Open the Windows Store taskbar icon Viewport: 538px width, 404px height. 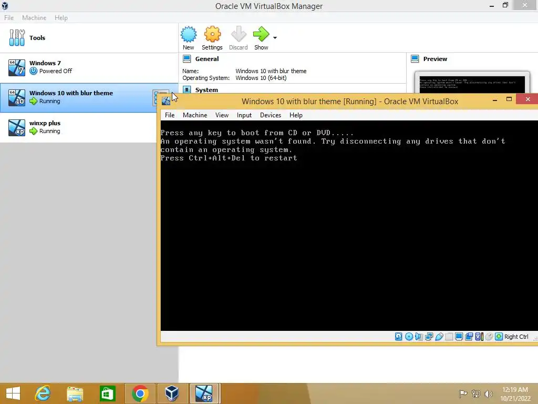click(107, 393)
